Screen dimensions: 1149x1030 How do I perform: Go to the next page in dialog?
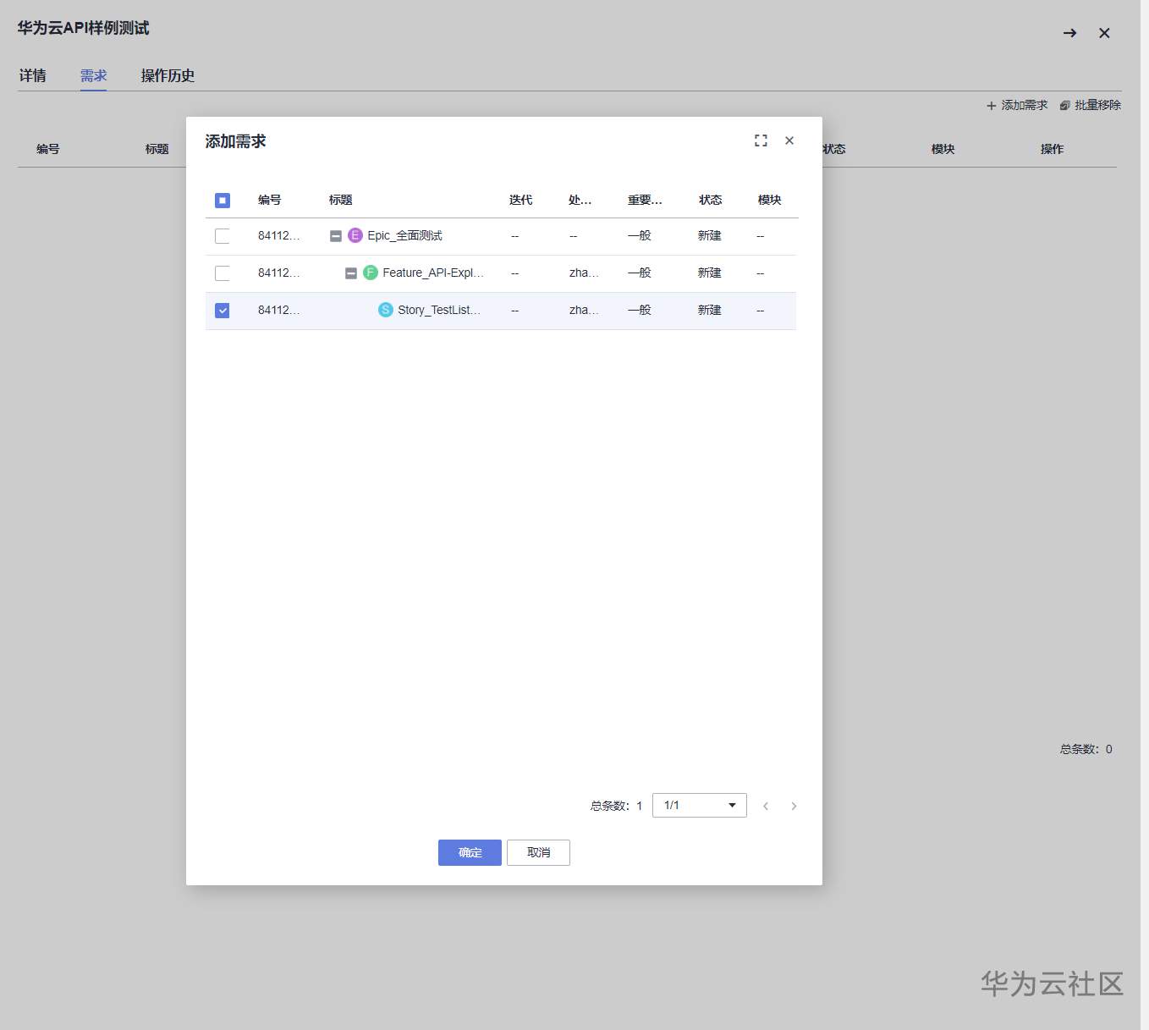pyautogui.click(x=794, y=806)
